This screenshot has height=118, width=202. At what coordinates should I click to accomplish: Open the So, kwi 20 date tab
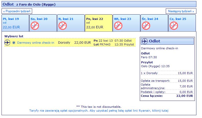pyautogui.click(x=43, y=23)
